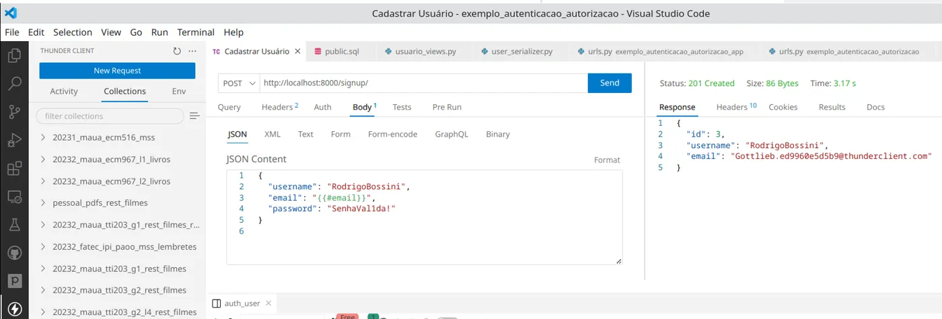Open the Auth request tab

(x=323, y=107)
